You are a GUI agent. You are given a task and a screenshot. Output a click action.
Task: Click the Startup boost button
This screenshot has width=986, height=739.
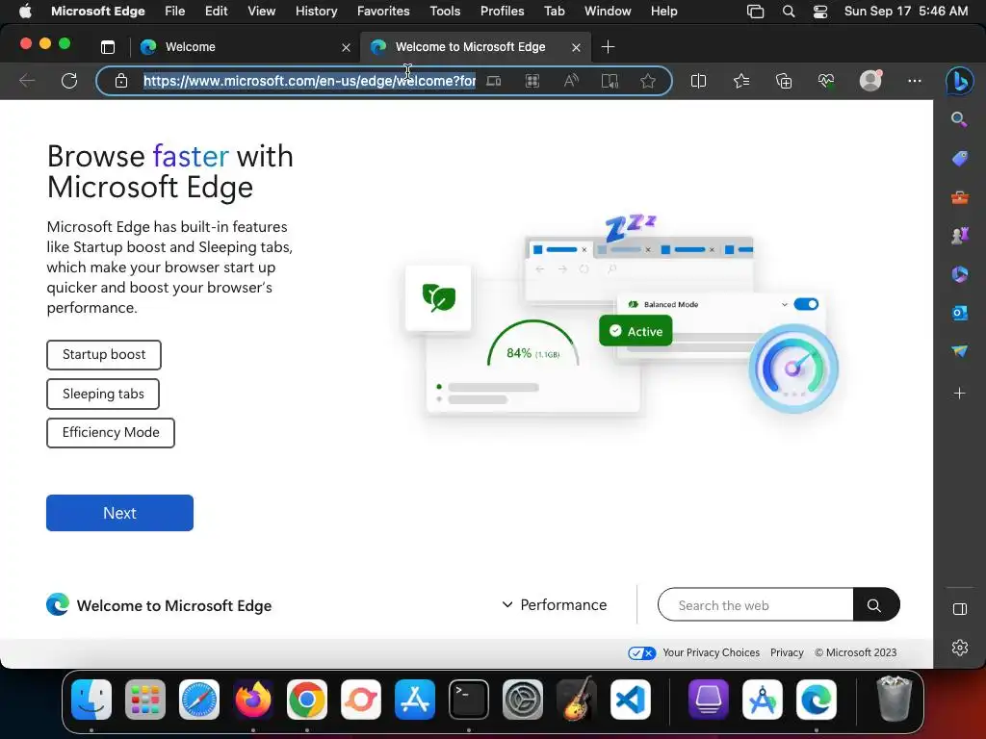pyautogui.click(x=104, y=355)
